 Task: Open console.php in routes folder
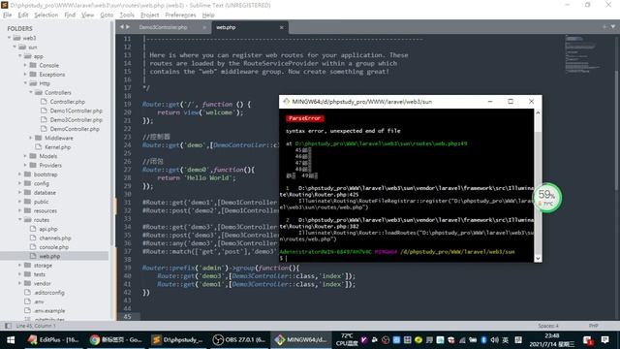[x=54, y=247]
